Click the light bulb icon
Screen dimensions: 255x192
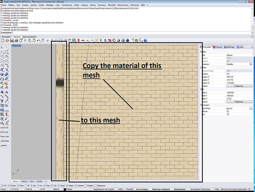(101, 40)
